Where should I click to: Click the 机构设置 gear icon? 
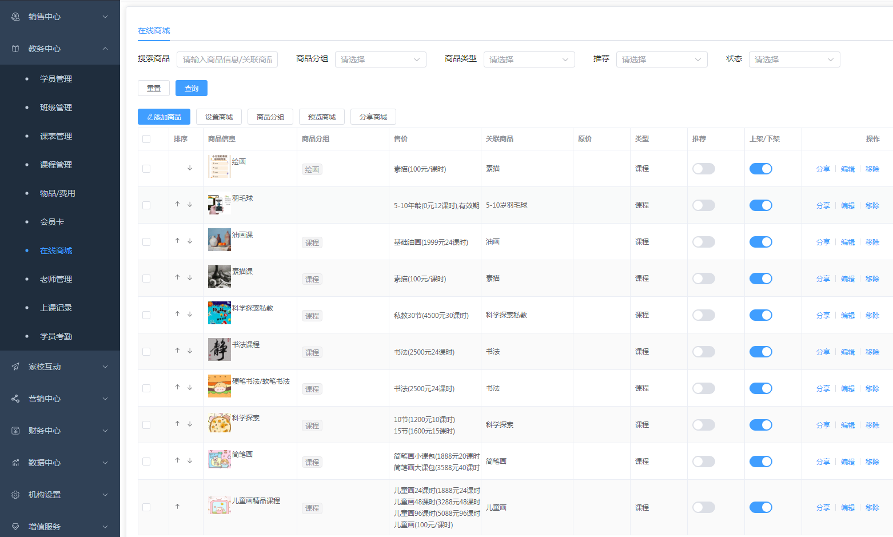15,495
